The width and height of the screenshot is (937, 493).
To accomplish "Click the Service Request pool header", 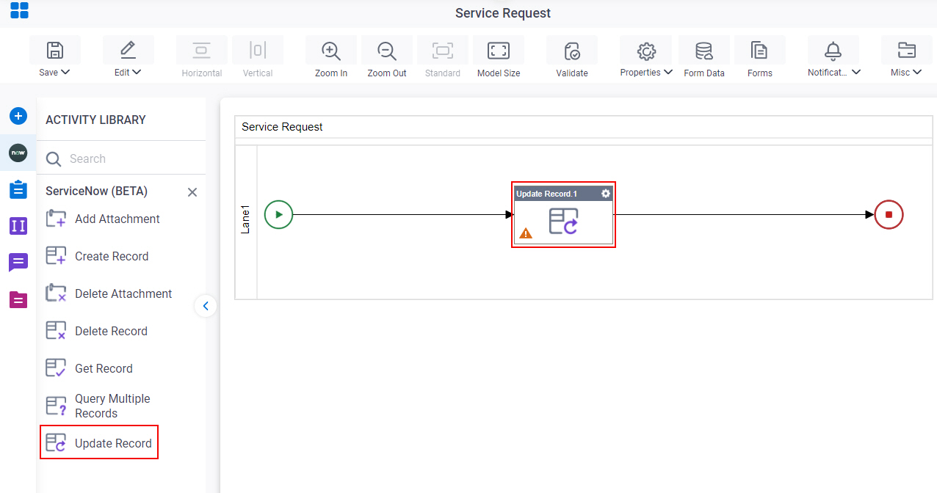I will pyautogui.click(x=583, y=127).
